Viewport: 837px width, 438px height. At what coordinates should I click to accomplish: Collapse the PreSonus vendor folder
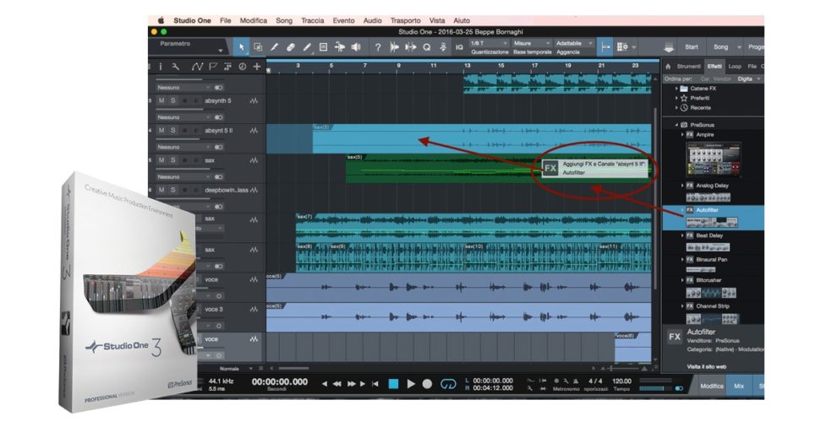(x=676, y=124)
